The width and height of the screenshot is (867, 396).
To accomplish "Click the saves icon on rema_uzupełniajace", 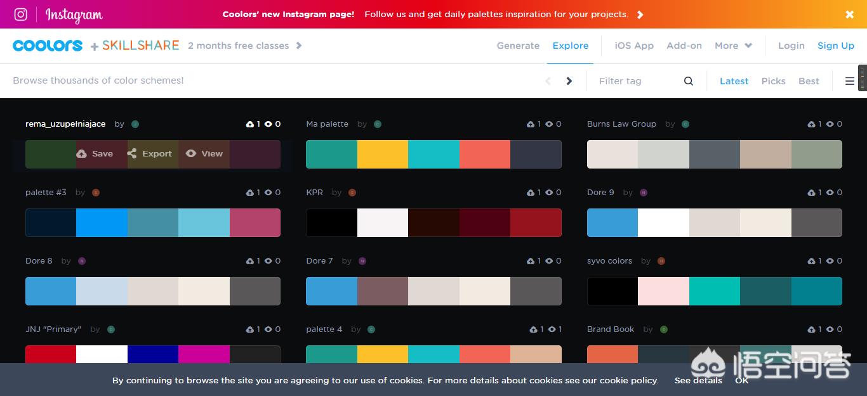I will click(249, 124).
